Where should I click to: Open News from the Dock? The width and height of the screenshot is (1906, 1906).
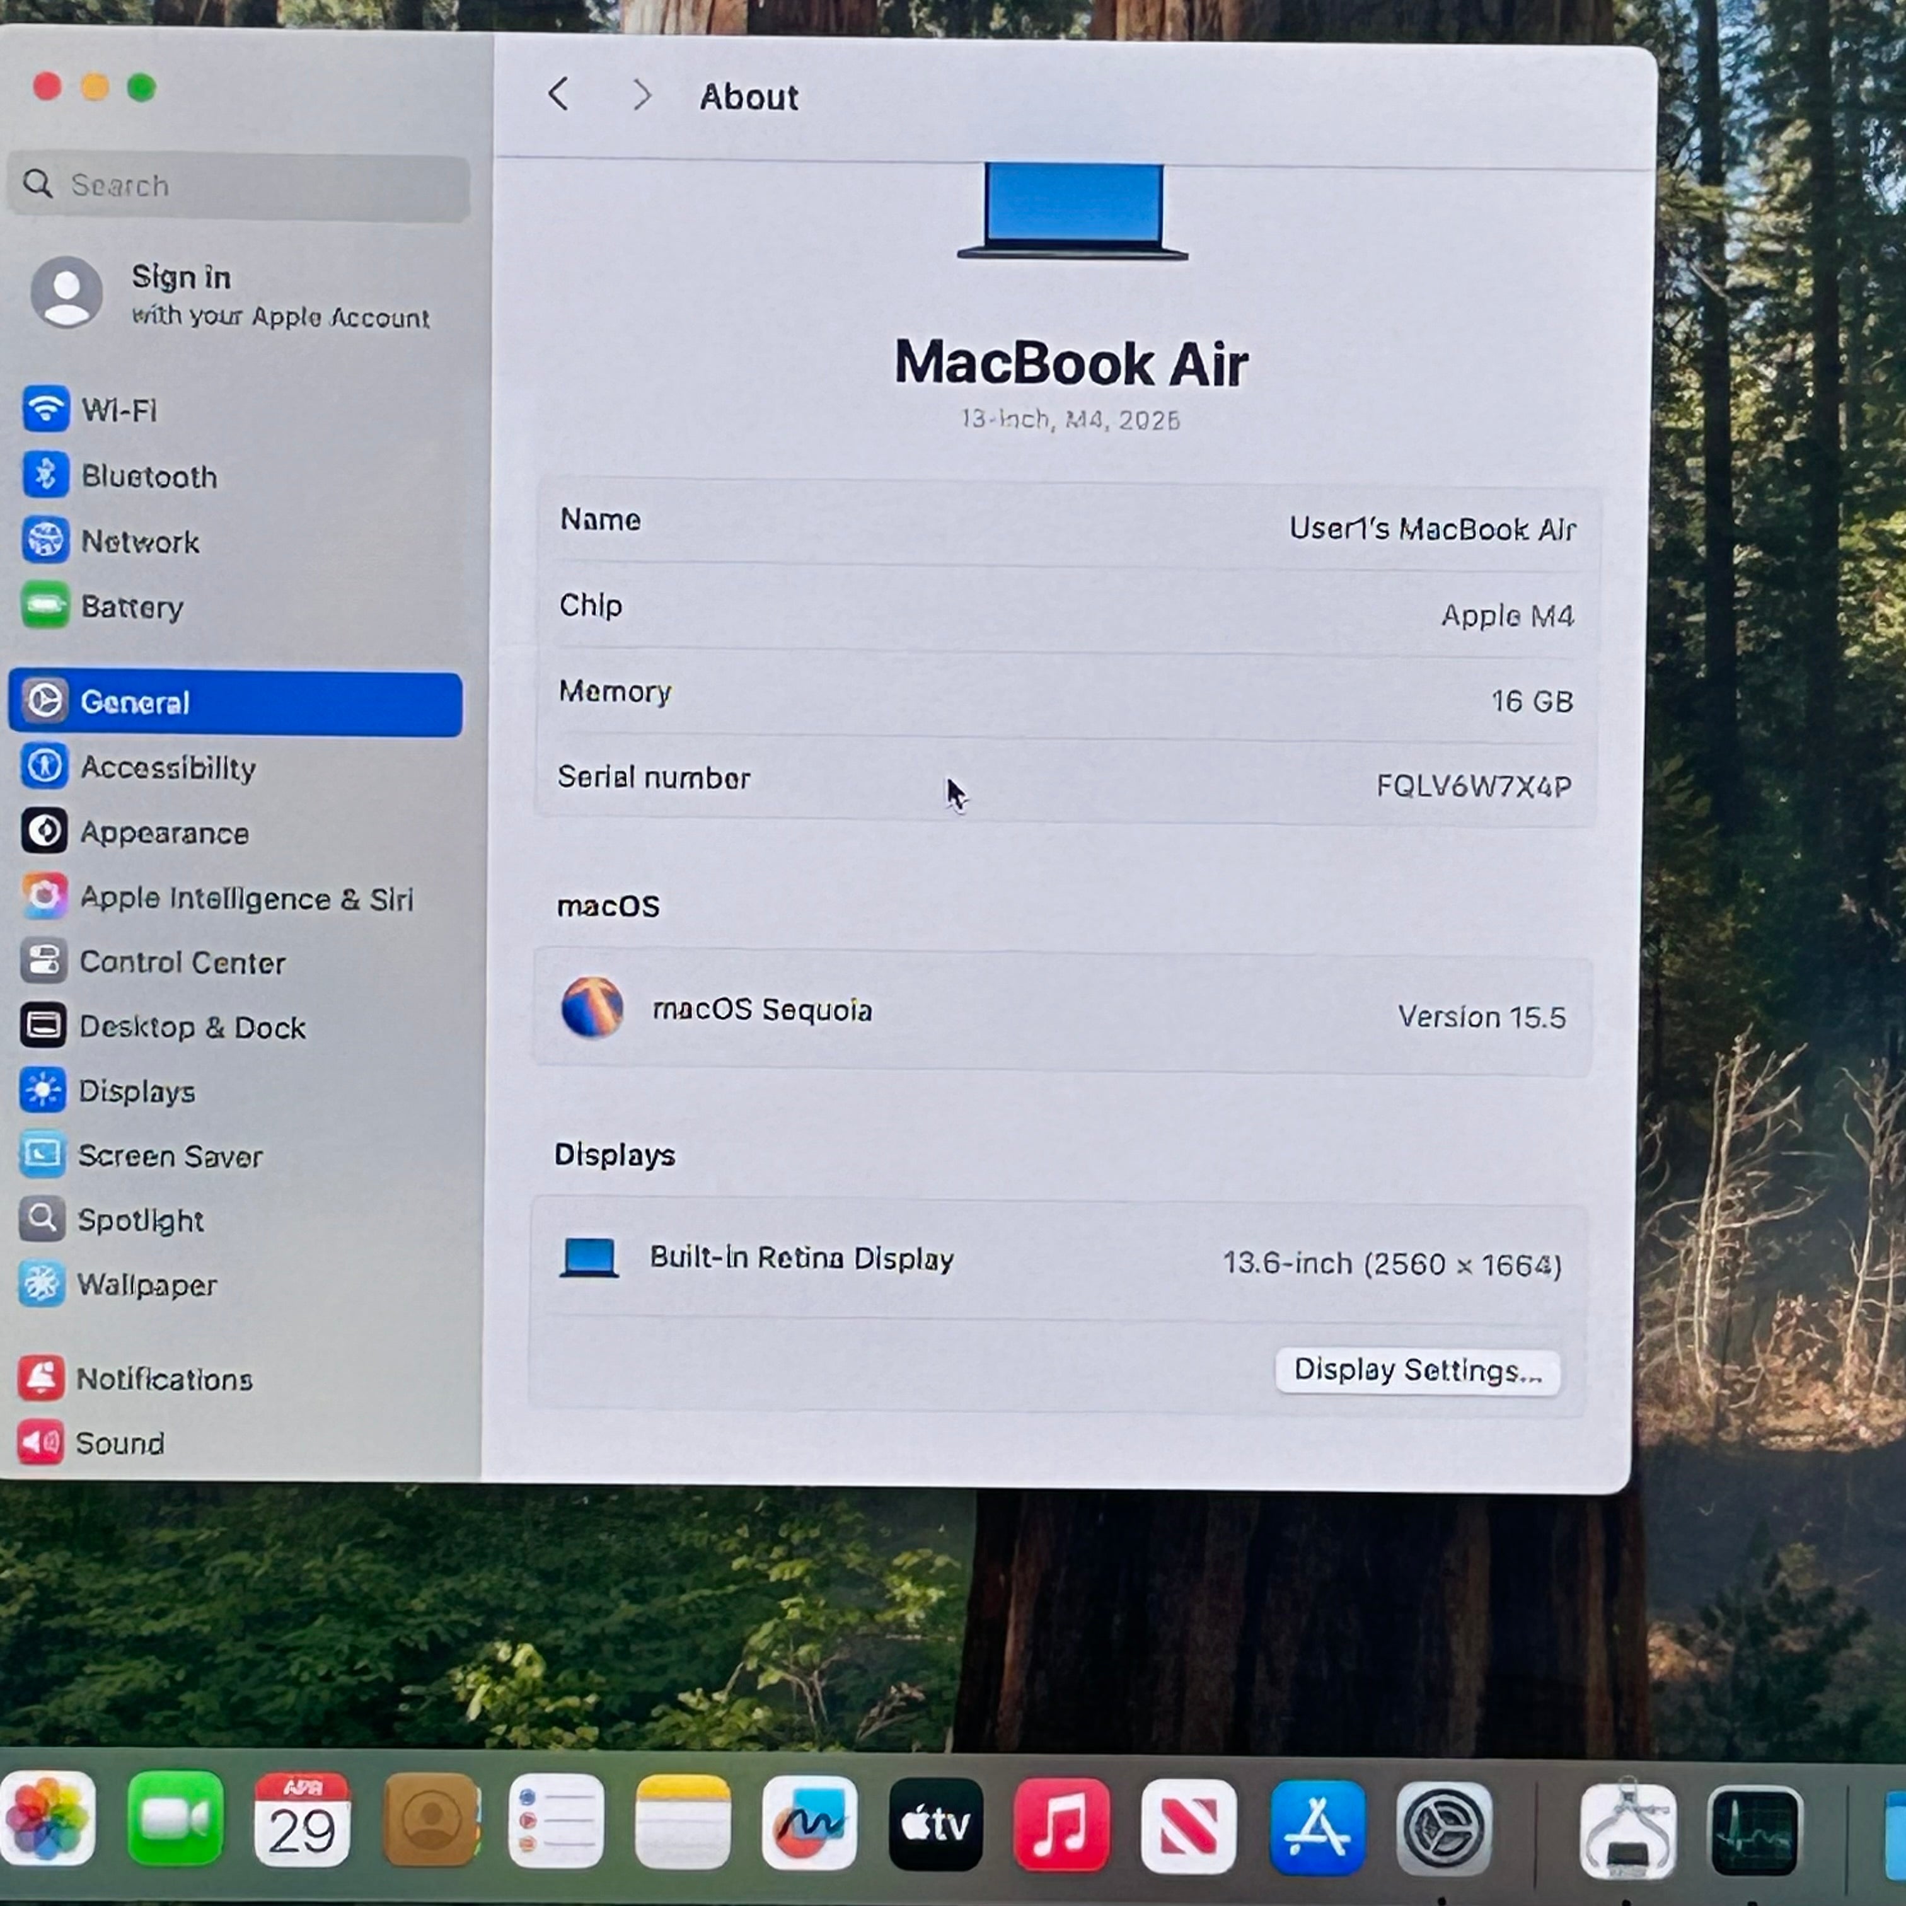point(1189,1826)
